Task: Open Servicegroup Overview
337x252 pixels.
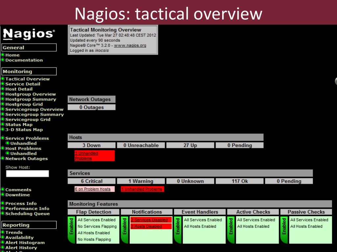Action: pyautogui.click(x=34, y=110)
